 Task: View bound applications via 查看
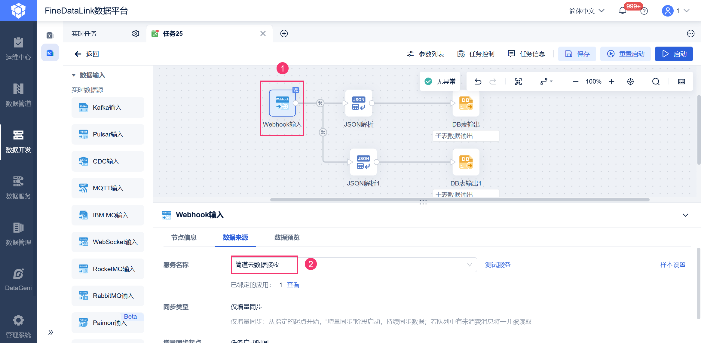pyautogui.click(x=293, y=285)
